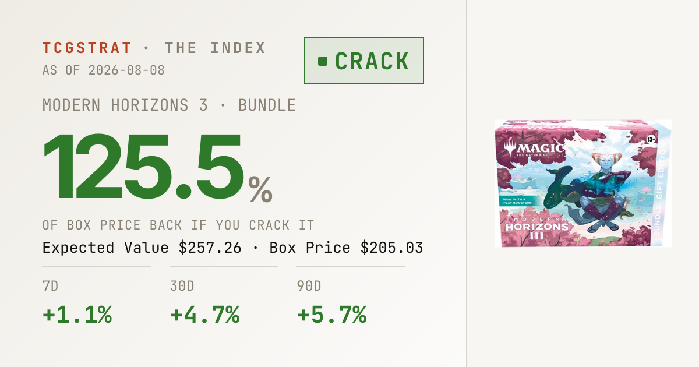This screenshot has width=699, height=367.
Task: Click the +1.1% seven-day change value
Action: coord(77,315)
